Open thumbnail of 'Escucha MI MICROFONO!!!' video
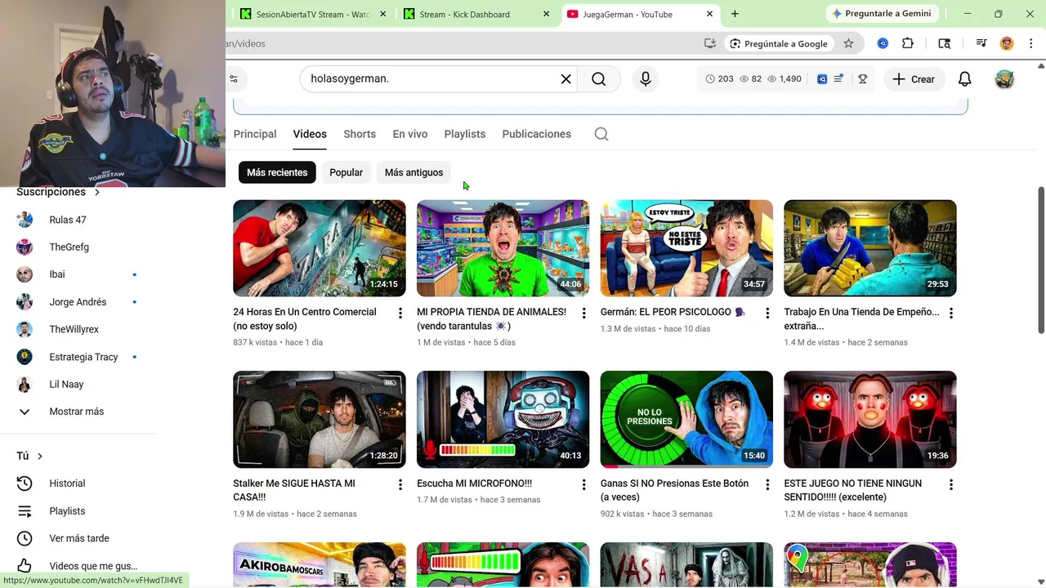This screenshot has width=1046, height=588. click(503, 420)
